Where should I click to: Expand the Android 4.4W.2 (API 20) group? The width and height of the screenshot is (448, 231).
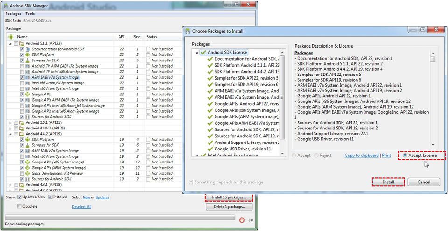coord(11,129)
